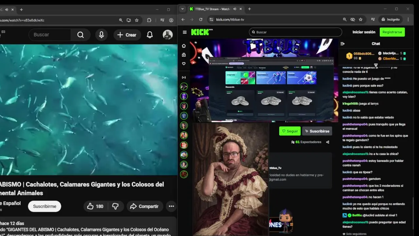Share the TTBlue_TV stream
This screenshot has height=236, width=419.
point(328,142)
